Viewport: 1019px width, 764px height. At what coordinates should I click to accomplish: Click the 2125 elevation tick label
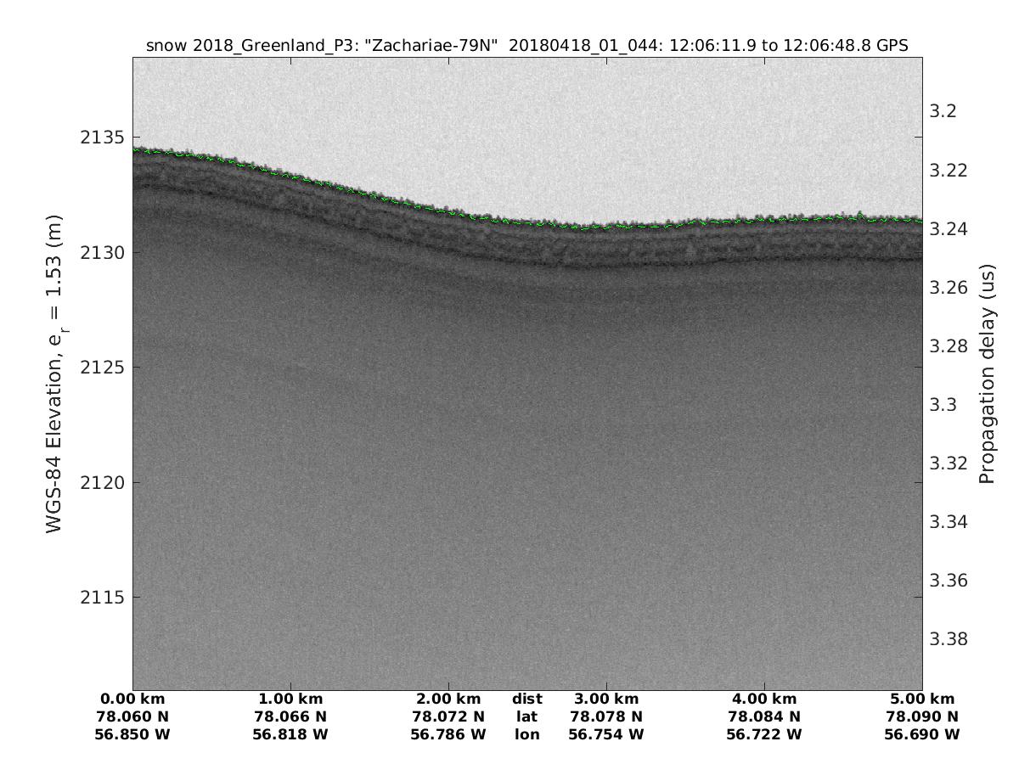(x=104, y=368)
